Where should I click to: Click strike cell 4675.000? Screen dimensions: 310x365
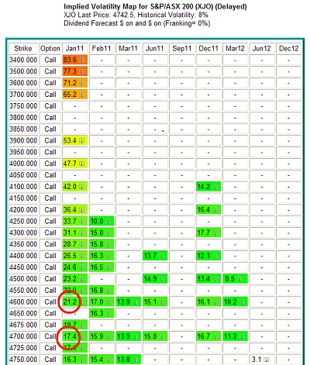23,325
